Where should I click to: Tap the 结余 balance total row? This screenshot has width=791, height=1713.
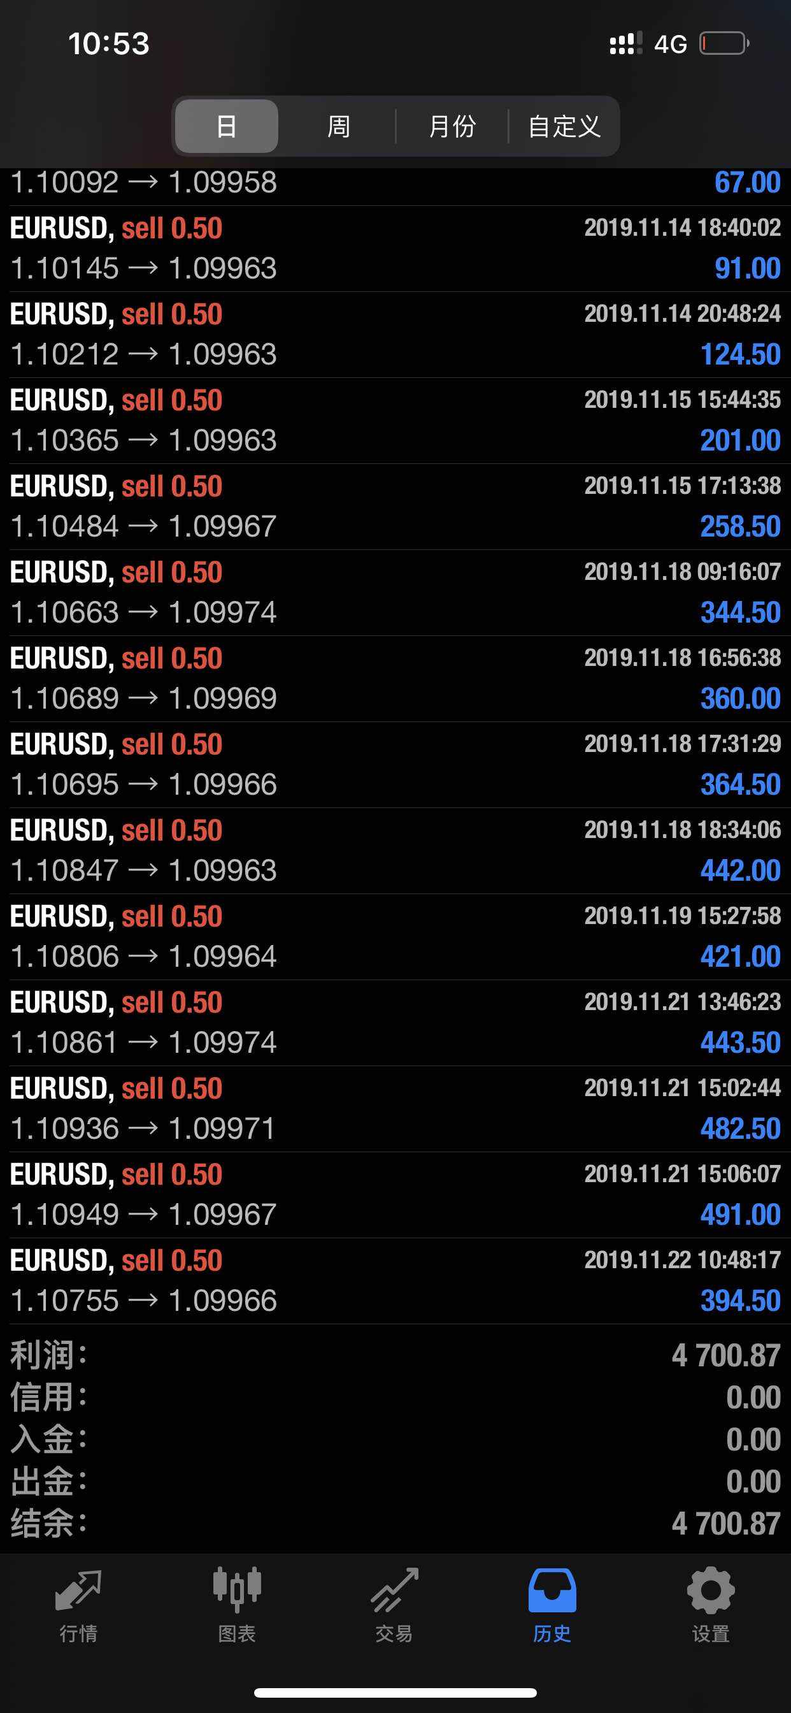point(396,1523)
